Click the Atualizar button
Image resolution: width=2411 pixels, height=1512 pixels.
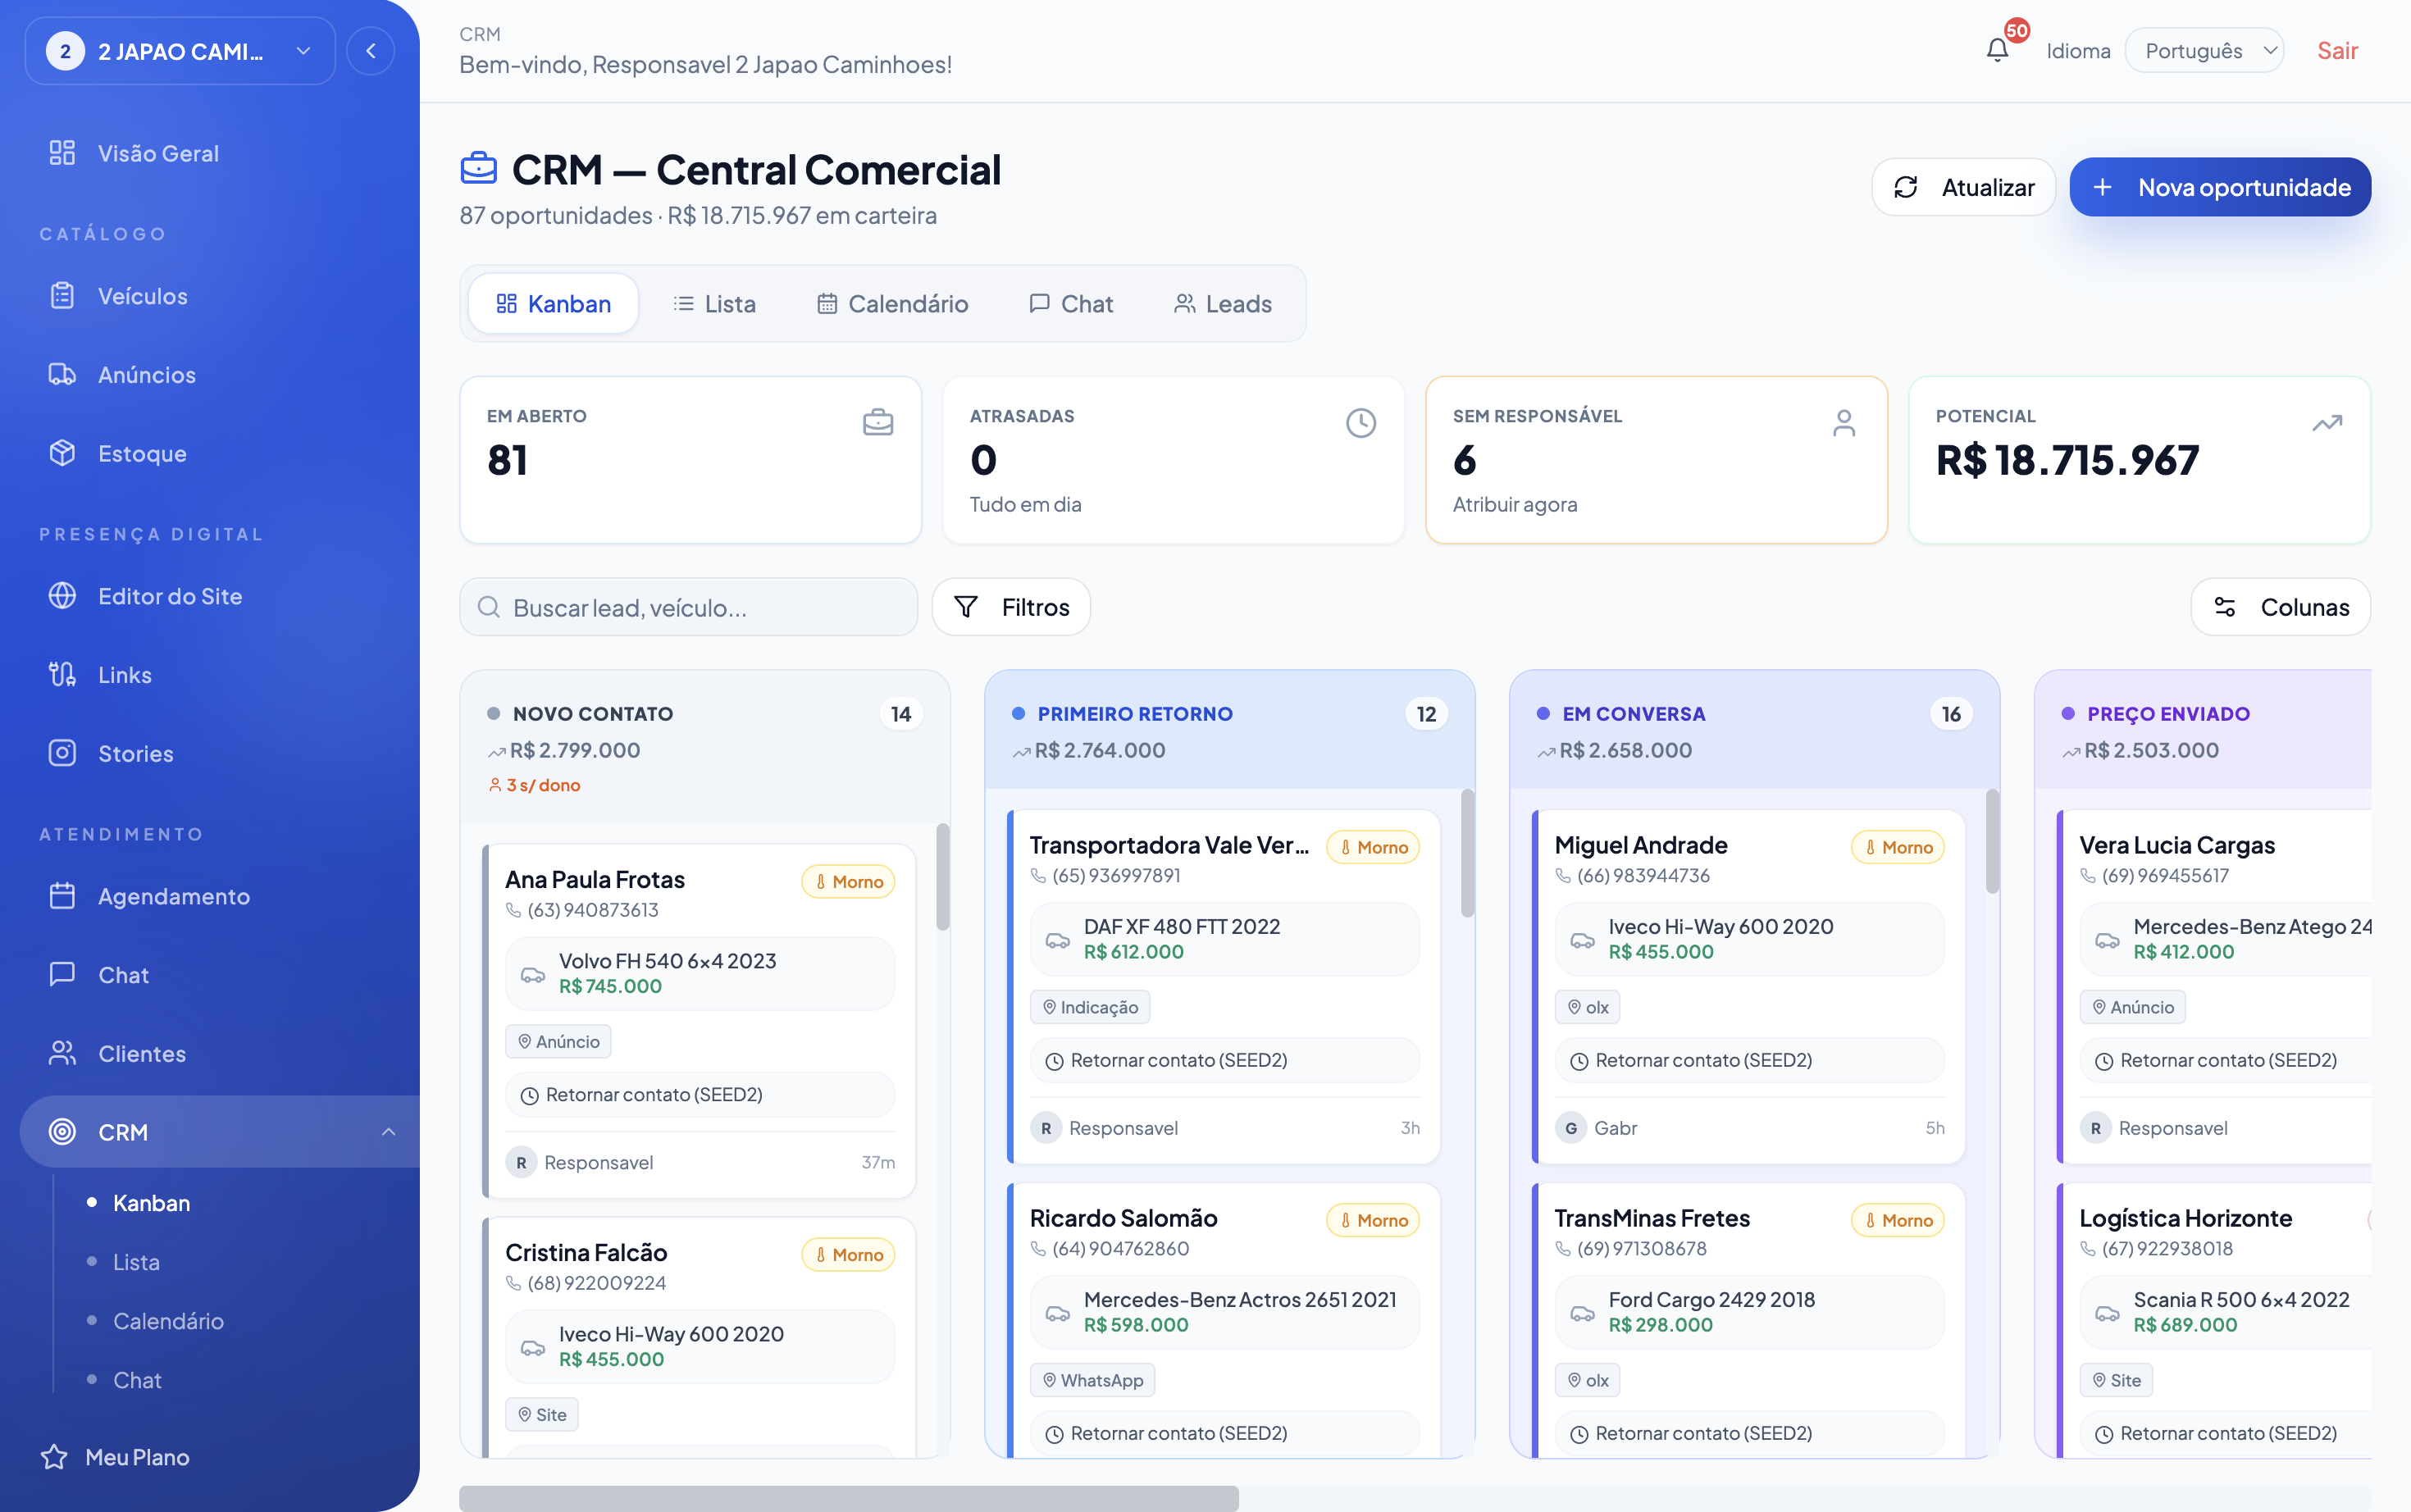click(x=1963, y=187)
